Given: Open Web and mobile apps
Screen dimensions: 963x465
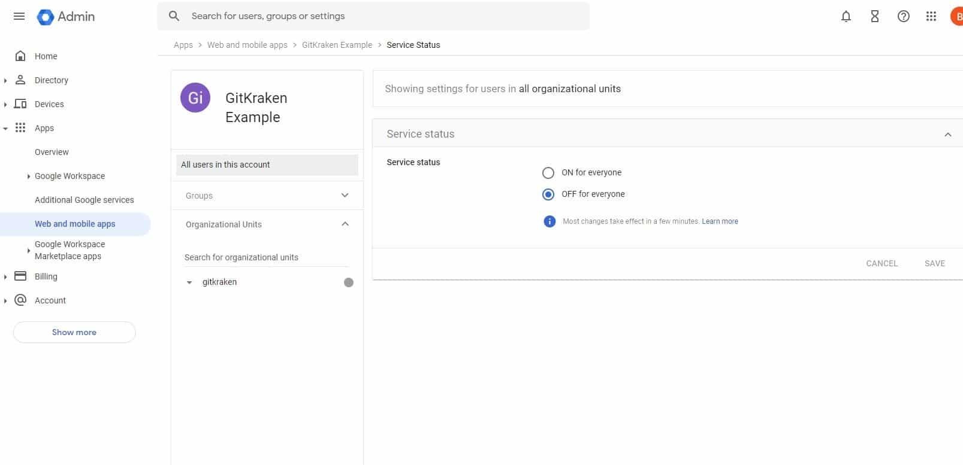Looking at the screenshot, I should (75, 224).
